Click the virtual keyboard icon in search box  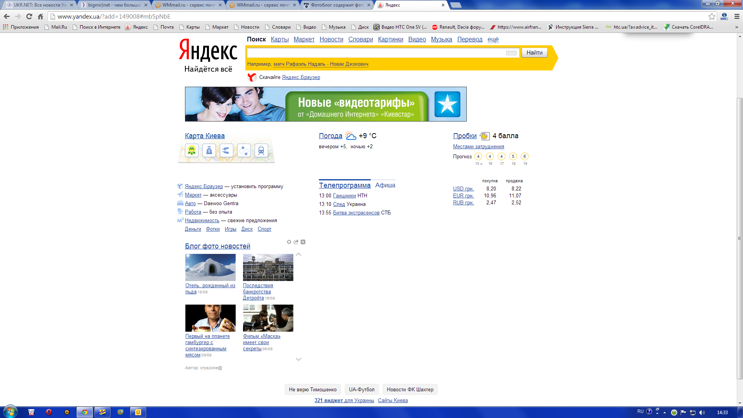[x=511, y=53]
